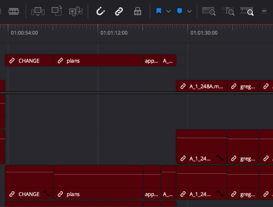Add a blue marker to timeline

click(x=180, y=11)
